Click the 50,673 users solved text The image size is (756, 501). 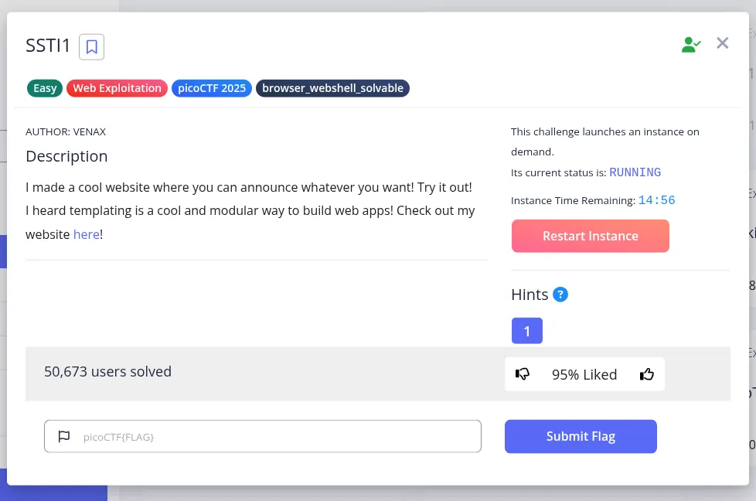[107, 372]
